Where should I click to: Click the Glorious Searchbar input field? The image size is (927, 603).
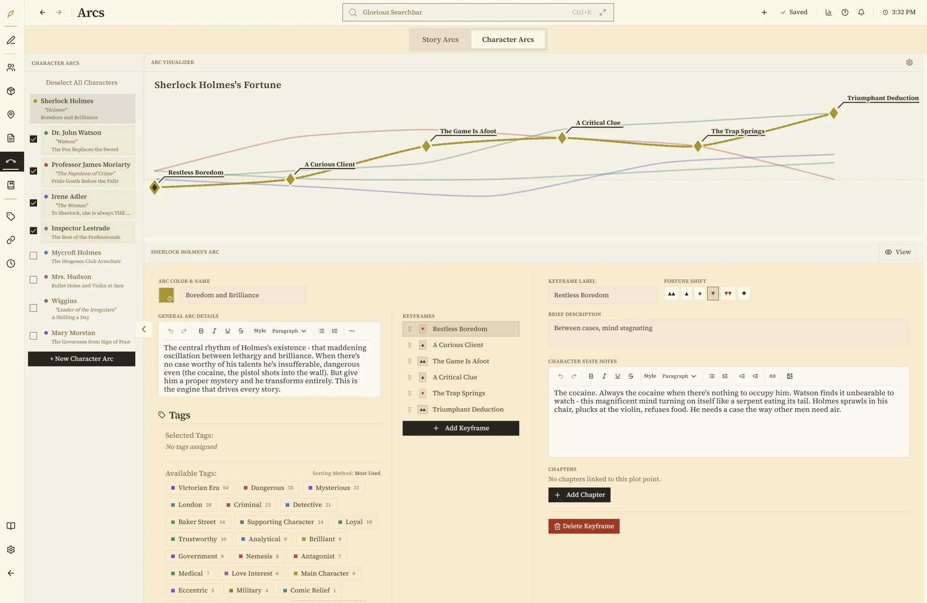pyautogui.click(x=478, y=13)
